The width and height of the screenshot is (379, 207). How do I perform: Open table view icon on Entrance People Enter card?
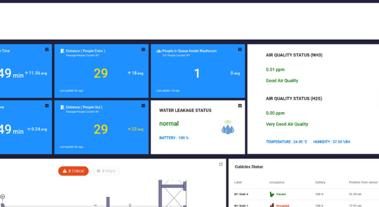tap(143, 49)
